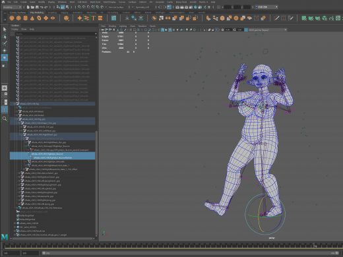The image size is (343, 257).
Task: Activate the highlighted transform tool in toolbox
Action: coord(5,58)
